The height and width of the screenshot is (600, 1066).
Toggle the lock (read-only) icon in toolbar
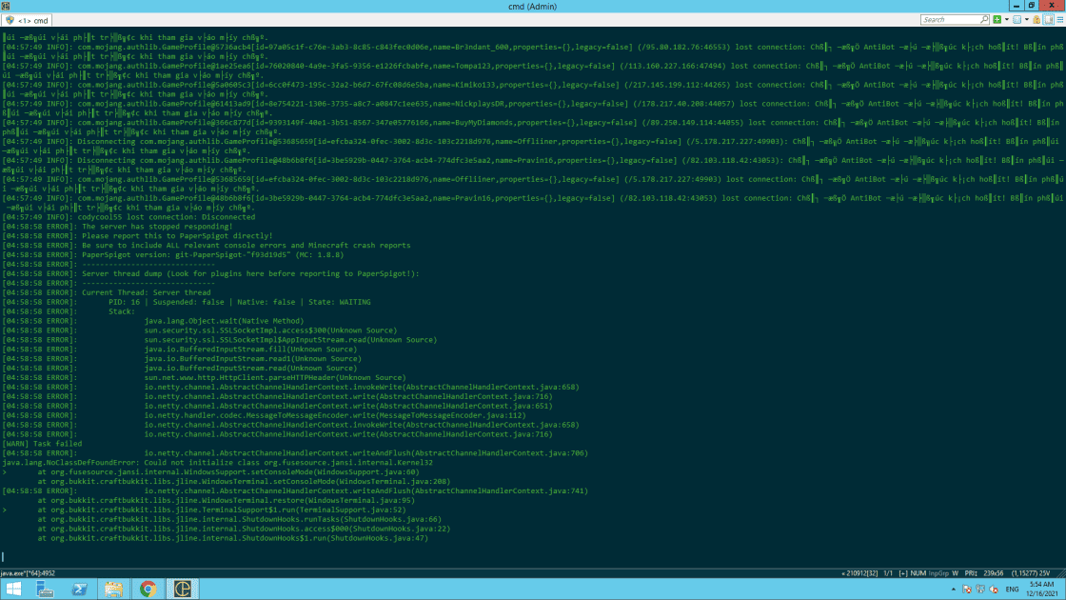[1036, 20]
